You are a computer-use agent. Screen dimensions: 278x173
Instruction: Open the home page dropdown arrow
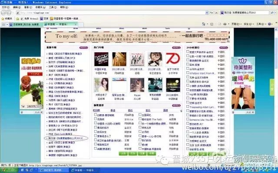(207, 24)
